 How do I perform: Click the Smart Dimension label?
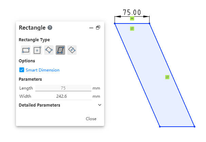coord(42,70)
